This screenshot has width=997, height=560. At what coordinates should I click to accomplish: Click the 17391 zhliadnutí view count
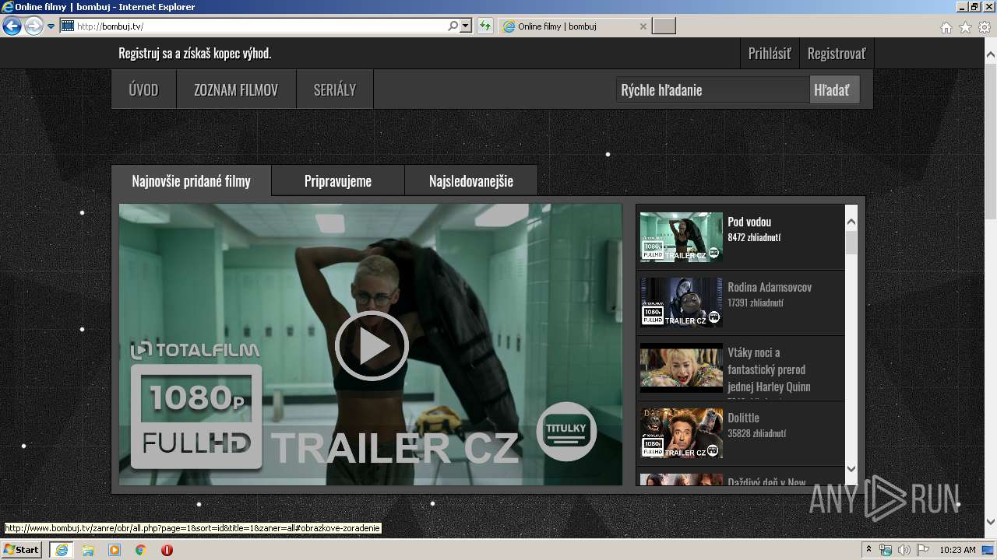point(756,303)
